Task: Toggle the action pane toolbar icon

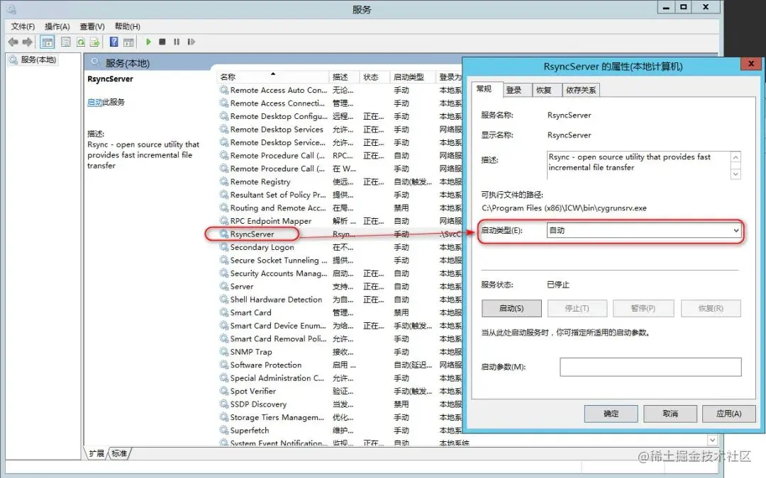Action: coord(128,42)
